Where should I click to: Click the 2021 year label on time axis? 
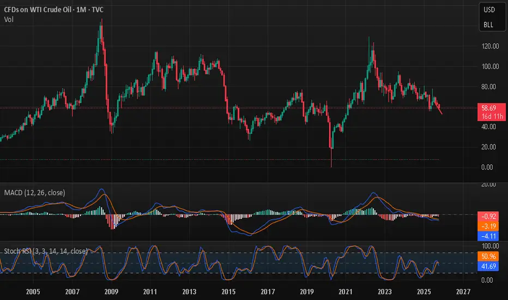pyautogui.click(x=342, y=292)
